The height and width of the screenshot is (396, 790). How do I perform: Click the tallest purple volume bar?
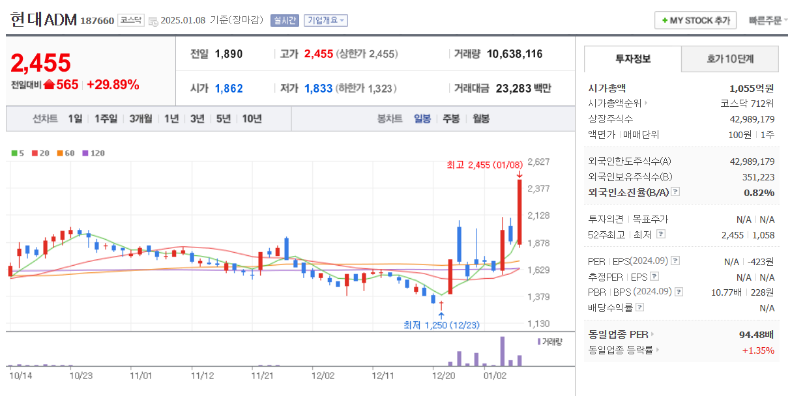(503, 351)
